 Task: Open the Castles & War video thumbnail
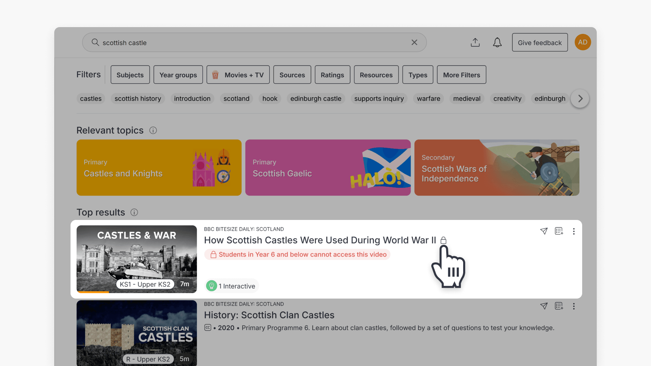coord(137,259)
